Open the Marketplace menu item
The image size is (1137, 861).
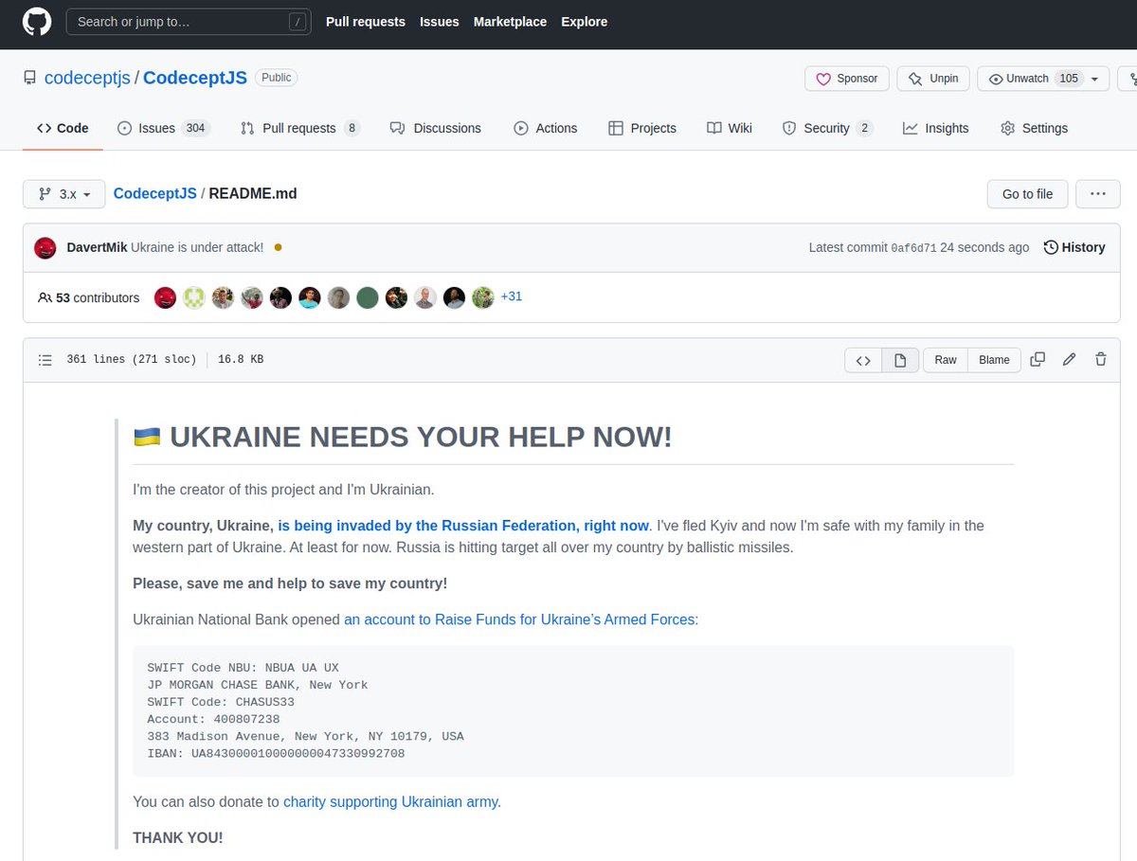pyautogui.click(x=510, y=22)
